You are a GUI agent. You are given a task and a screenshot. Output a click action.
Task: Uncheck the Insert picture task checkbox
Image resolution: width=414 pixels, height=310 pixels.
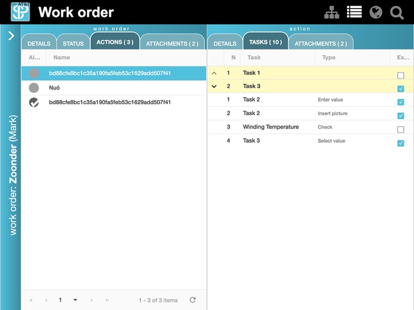(400, 116)
